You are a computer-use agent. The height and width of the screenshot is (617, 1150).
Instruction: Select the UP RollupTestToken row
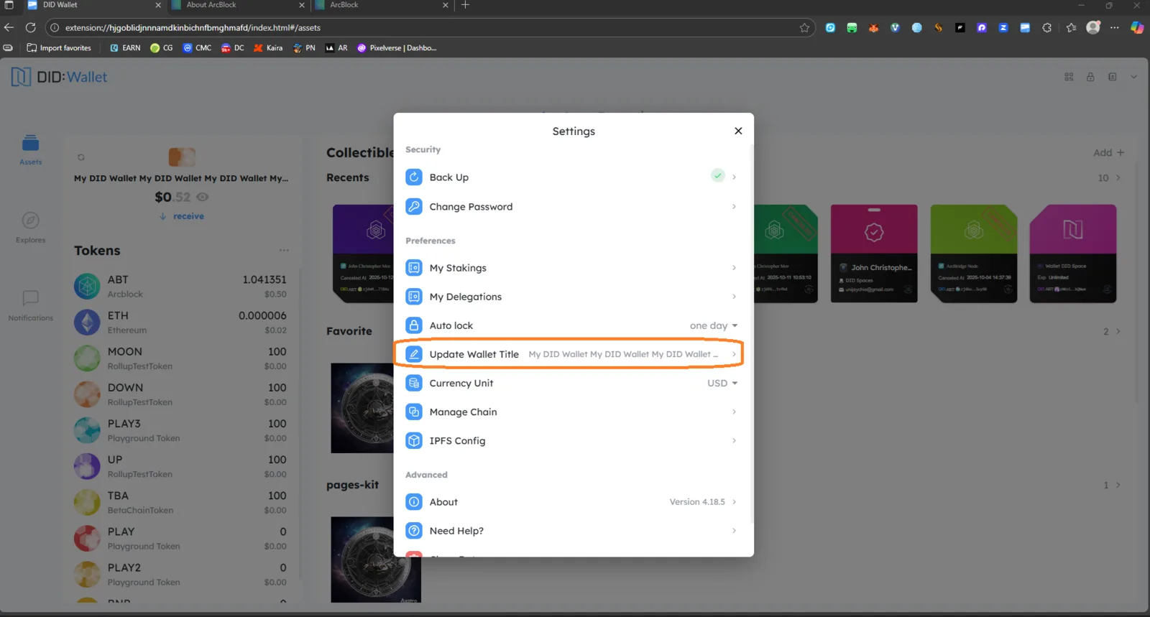click(180, 466)
